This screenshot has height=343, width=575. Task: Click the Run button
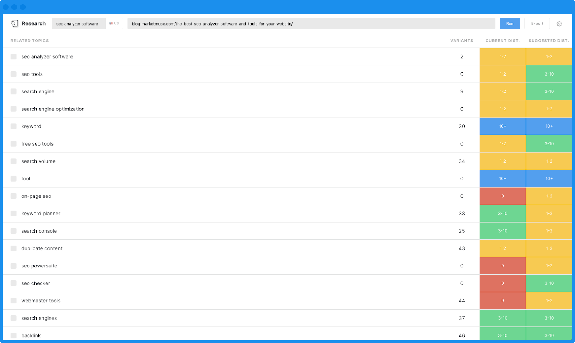(x=510, y=24)
